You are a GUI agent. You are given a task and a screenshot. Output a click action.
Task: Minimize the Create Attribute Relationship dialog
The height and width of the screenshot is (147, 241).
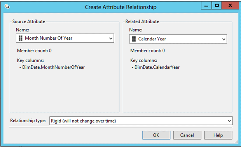(206, 6)
